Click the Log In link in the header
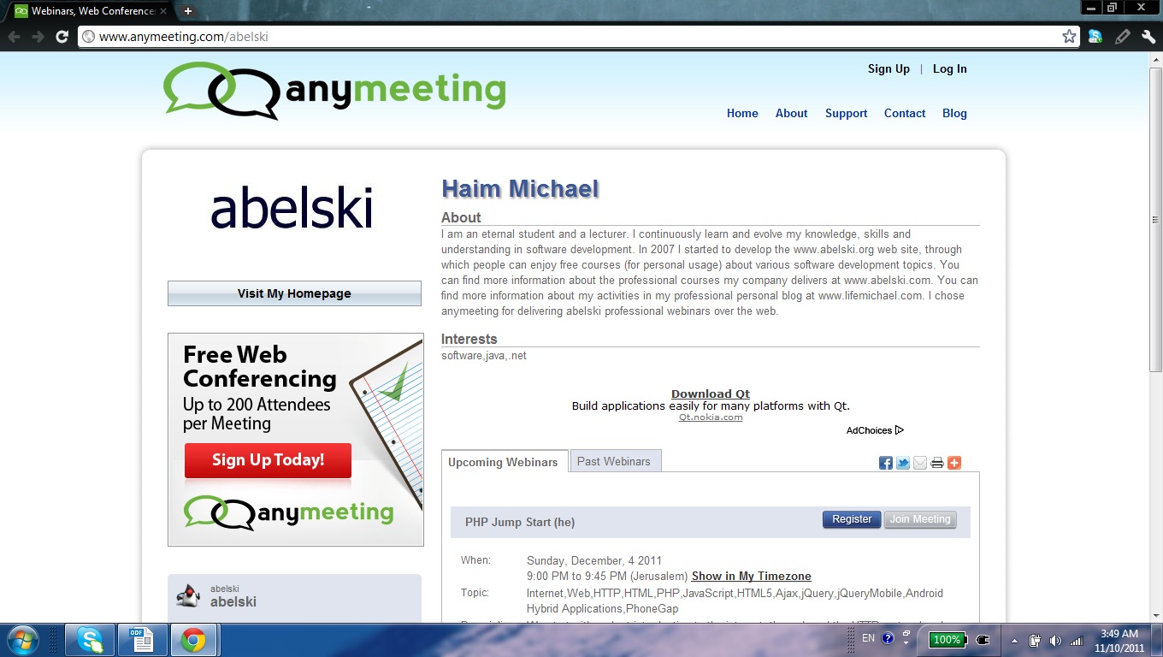 tap(949, 68)
